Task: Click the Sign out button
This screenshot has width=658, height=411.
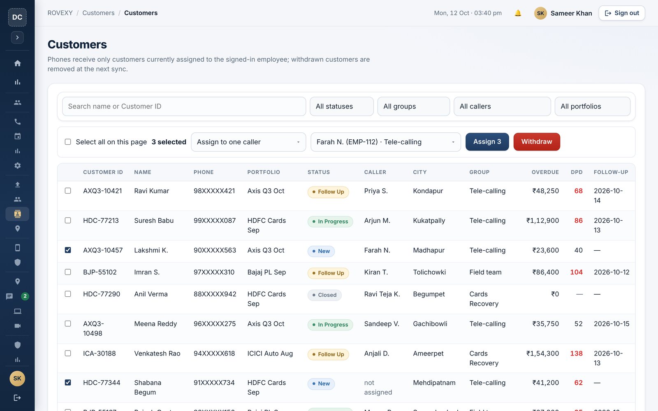Action: (x=622, y=13)
